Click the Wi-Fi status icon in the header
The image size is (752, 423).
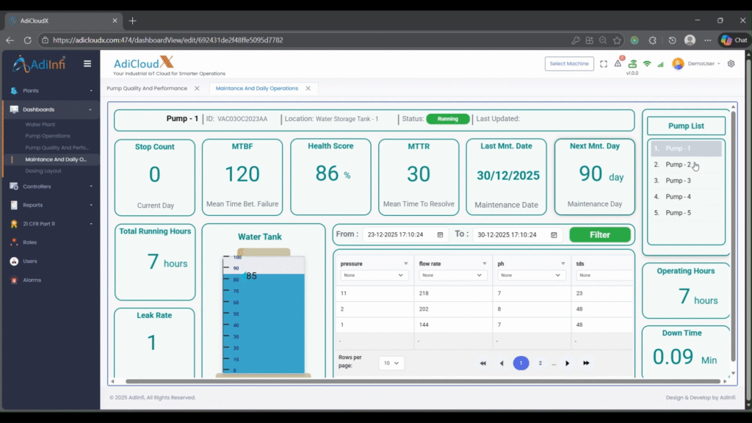point(647,64)
